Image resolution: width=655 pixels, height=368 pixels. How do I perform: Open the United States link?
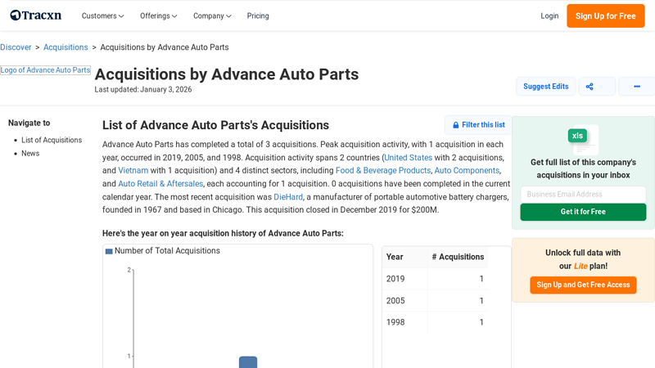point(408,158)
